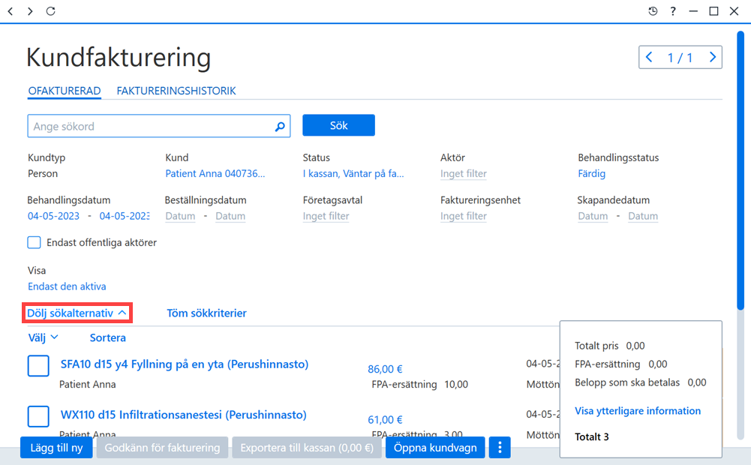This screenshot has height=465, width=751.
Task: Open the help question mark icon
Action: [673, 11]
